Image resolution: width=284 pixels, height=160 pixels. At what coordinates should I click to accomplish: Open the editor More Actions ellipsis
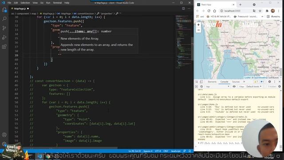pos(189,8)
